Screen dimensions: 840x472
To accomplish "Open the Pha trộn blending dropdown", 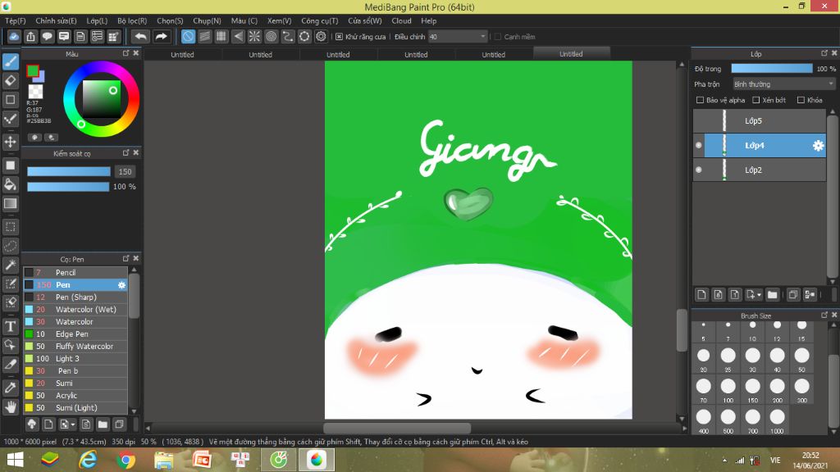I will click(783, 84).
